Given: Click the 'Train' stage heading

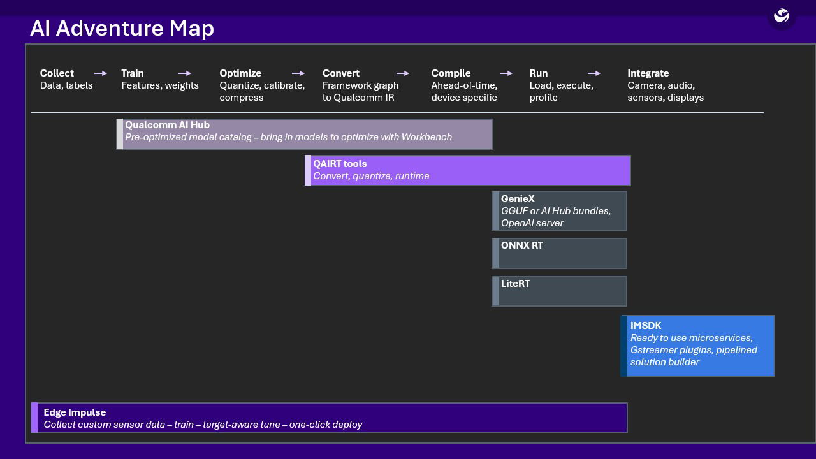Looking at the screenshot, I should 133,73.
